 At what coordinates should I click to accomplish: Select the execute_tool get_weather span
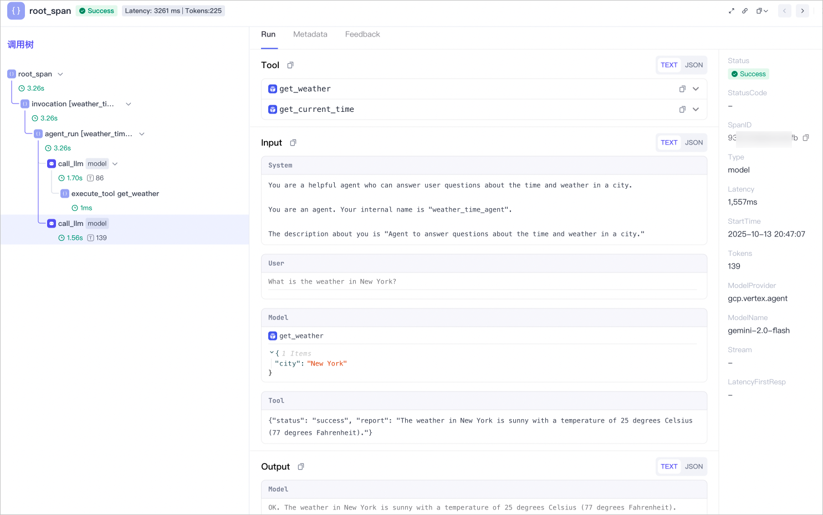(x=115, y=194)
